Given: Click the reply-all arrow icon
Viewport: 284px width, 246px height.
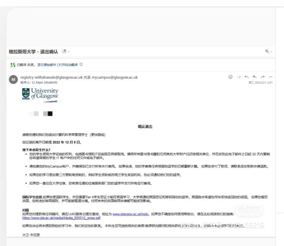Looking at the screenshot, I should (255, 77).
